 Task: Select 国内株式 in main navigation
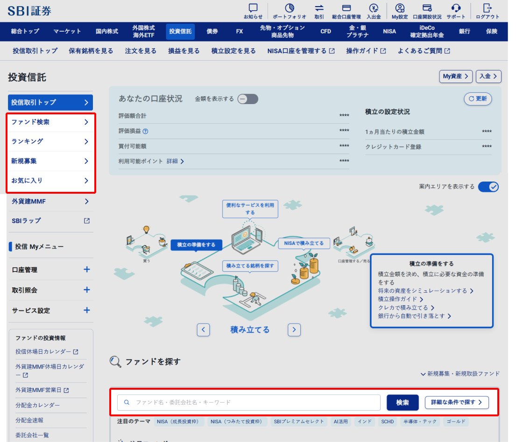[107, 31]
